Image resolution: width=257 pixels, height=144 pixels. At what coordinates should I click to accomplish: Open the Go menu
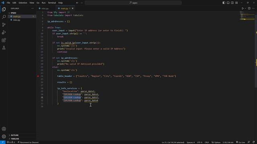pyautogui.click(x=38, y=3)
